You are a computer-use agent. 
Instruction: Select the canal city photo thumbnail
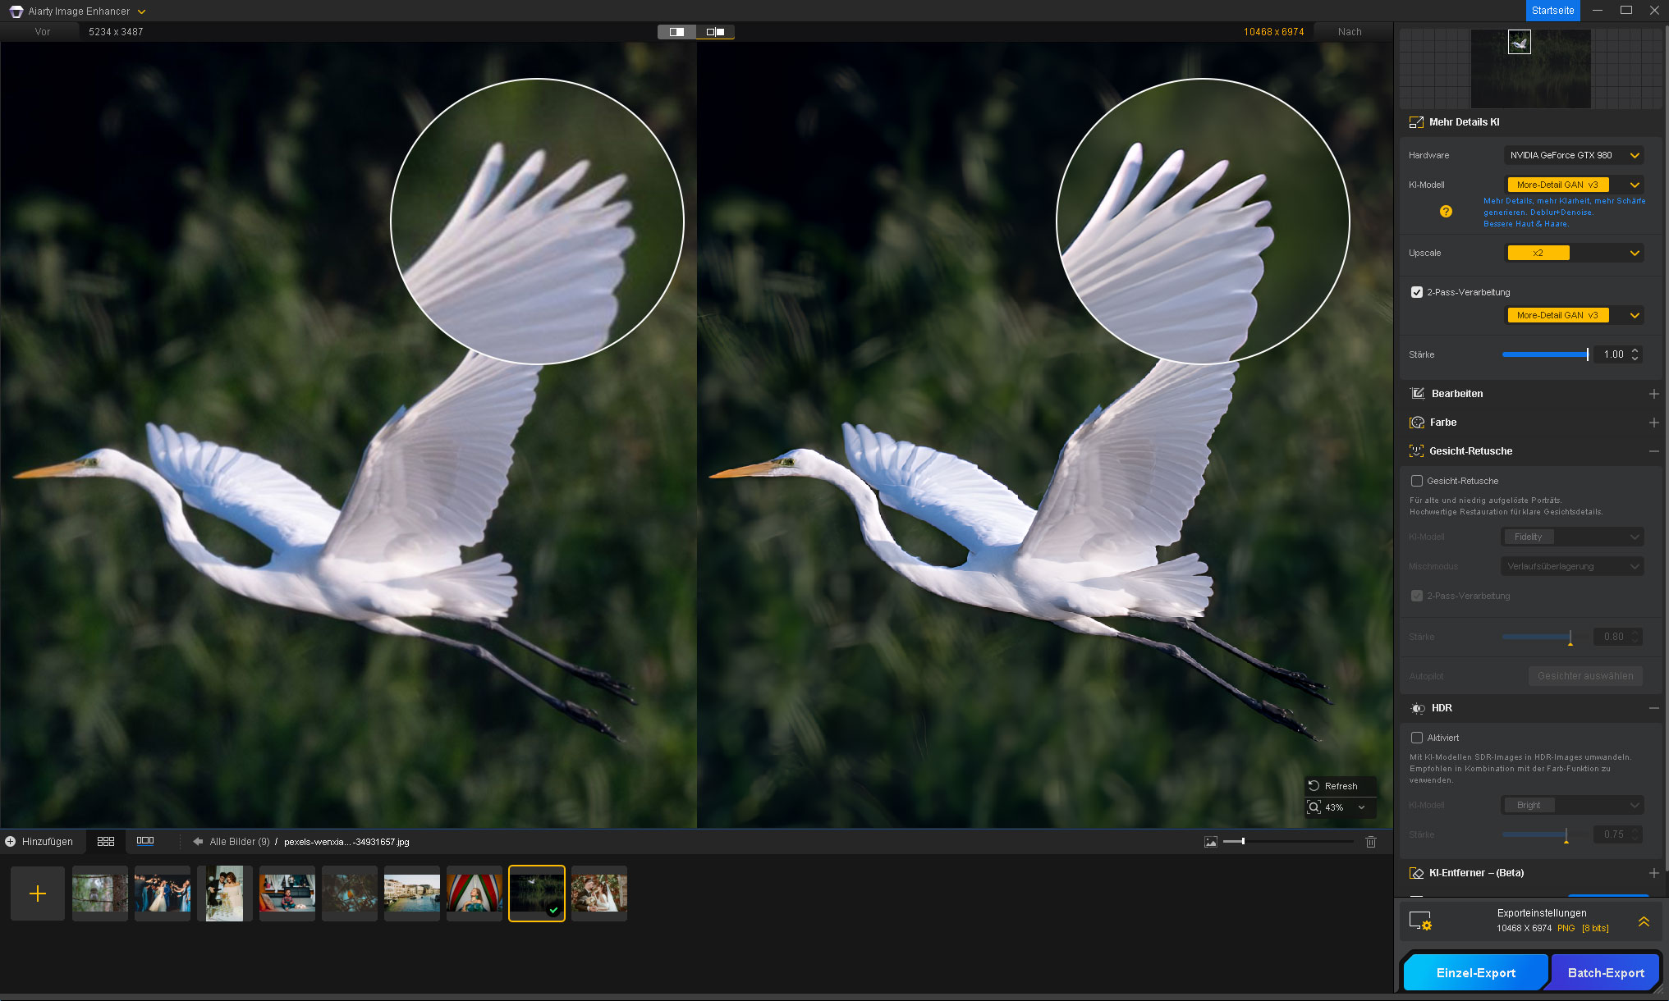412,894
